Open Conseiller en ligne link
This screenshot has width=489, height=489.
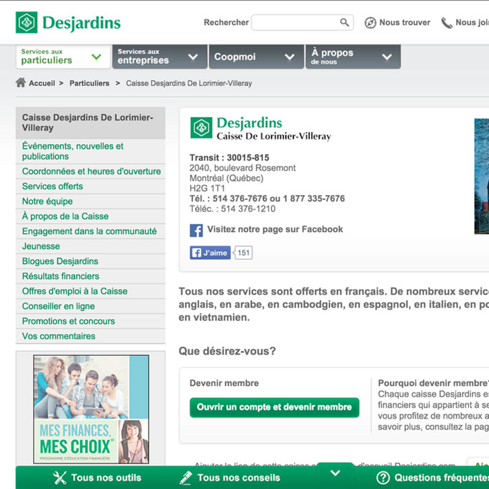(x=90, y=306)
